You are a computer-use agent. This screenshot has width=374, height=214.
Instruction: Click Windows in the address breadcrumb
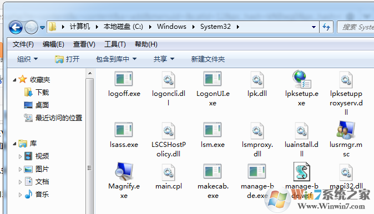coord(171,27)
